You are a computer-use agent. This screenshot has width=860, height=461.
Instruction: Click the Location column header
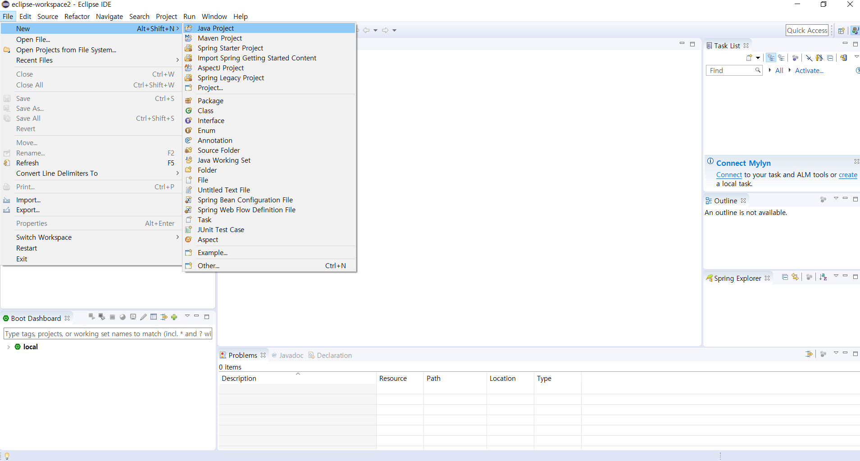pos(510,379)
